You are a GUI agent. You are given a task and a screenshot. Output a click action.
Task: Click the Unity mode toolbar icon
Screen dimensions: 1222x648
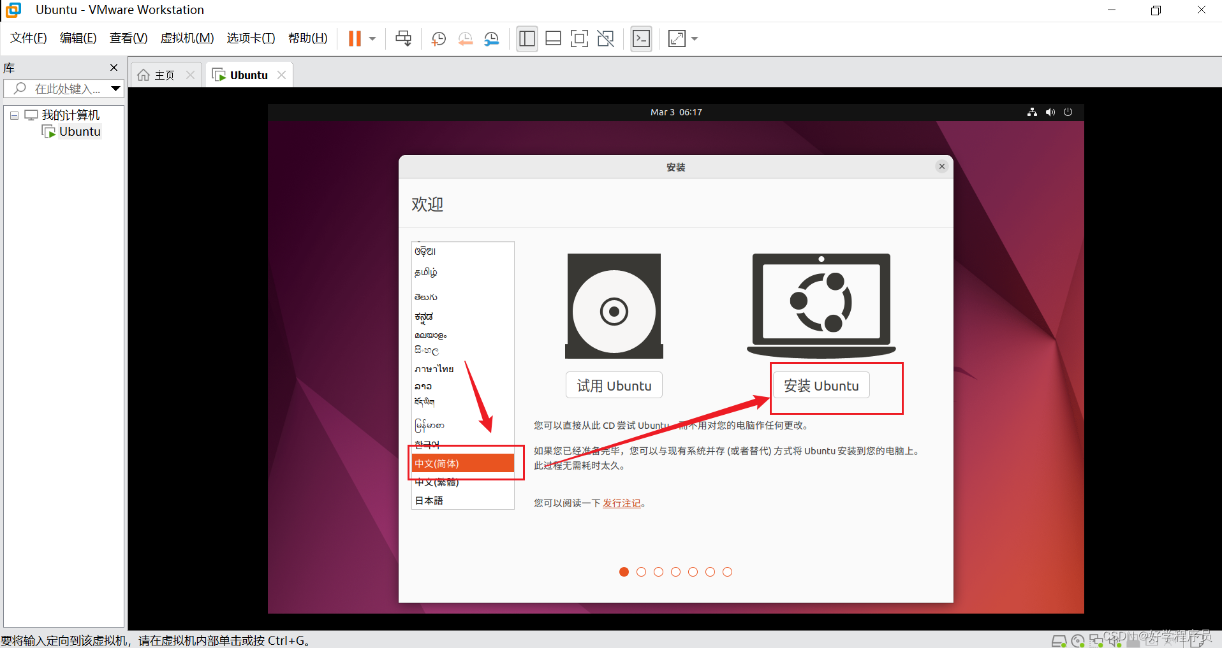(x=606, y=39)
